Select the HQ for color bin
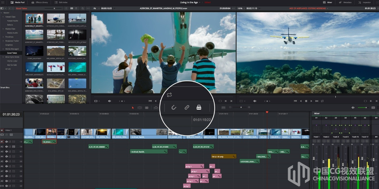Image resolution: width=379 pixels, height=189 pixels. click(x=12, y=61)
